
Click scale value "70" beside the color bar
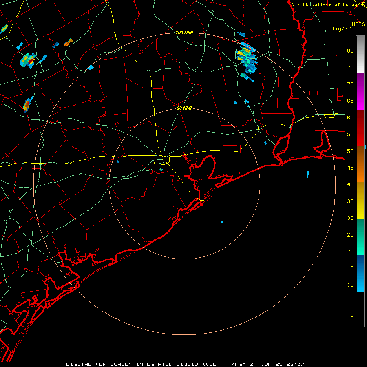350,84
